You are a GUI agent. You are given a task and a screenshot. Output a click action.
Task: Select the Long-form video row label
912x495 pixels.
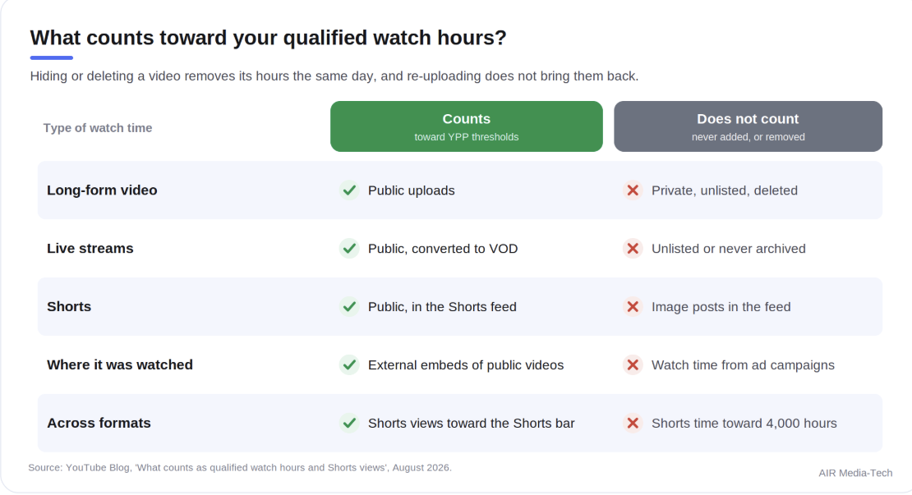tap(103, 190)
